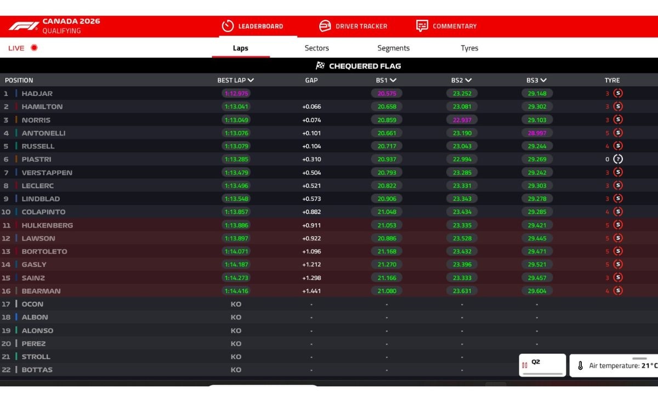Select driver NORRIS in the list

[36, 120]
